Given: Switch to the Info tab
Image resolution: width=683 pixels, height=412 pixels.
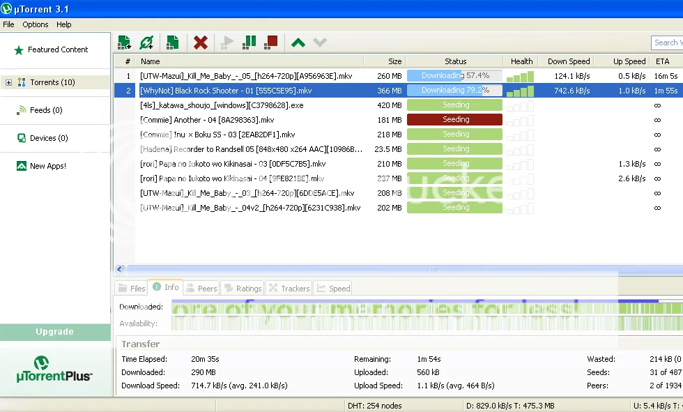Looking at the screenshot, I should 166,287.
